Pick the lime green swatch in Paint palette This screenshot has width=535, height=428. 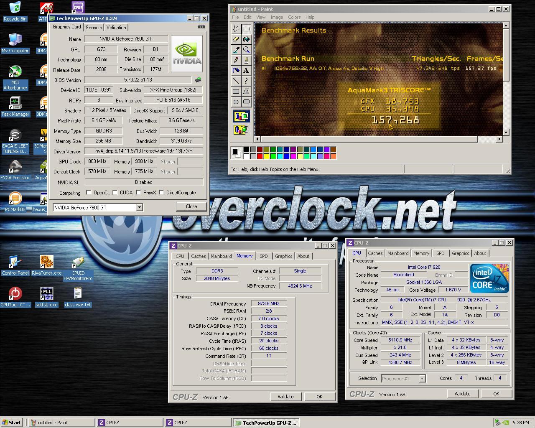coord(273,156)
